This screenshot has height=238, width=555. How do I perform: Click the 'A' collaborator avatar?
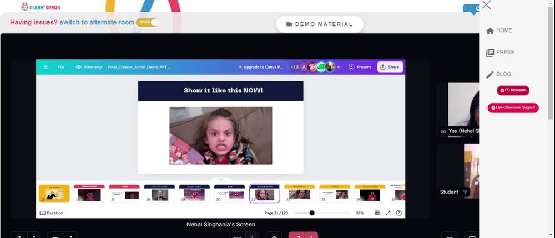tap(304, 67)
